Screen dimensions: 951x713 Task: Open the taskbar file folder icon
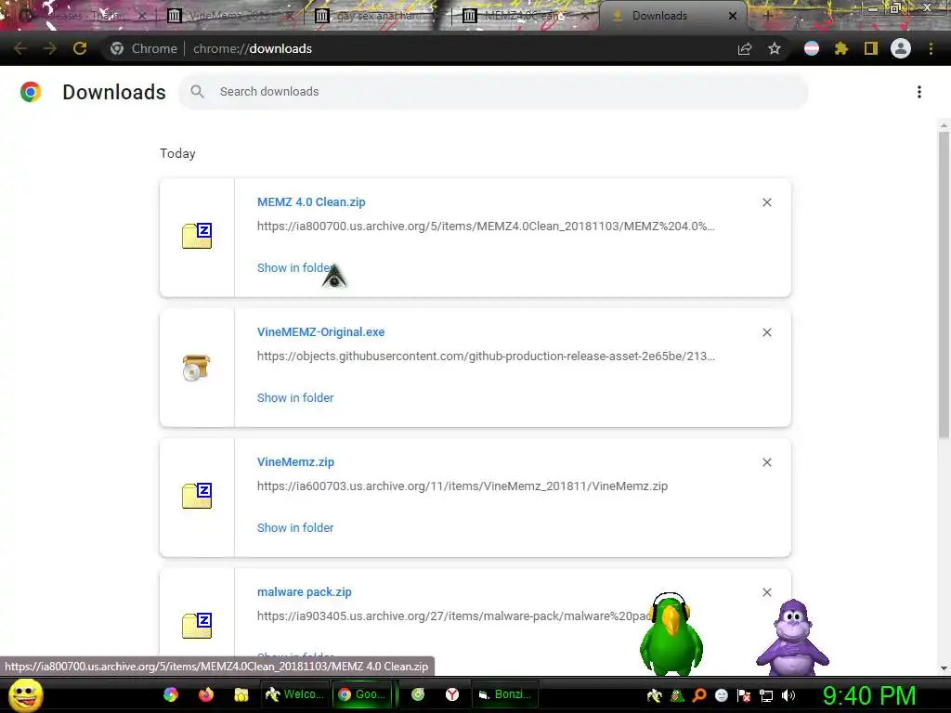coord(241,694)
